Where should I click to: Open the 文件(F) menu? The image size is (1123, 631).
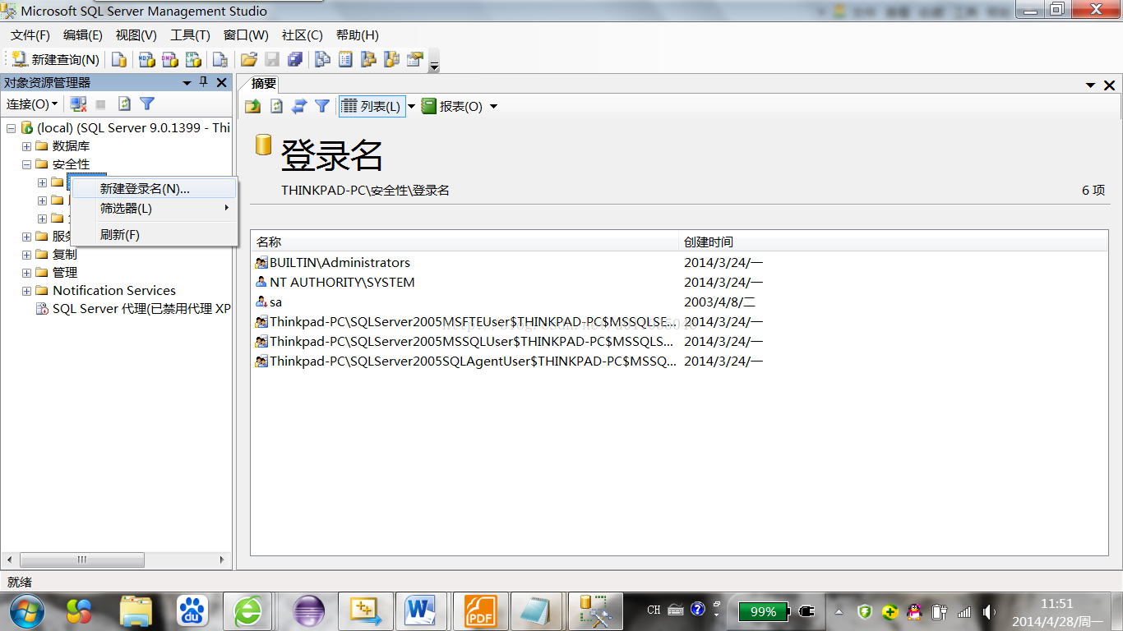pos(30,35)
